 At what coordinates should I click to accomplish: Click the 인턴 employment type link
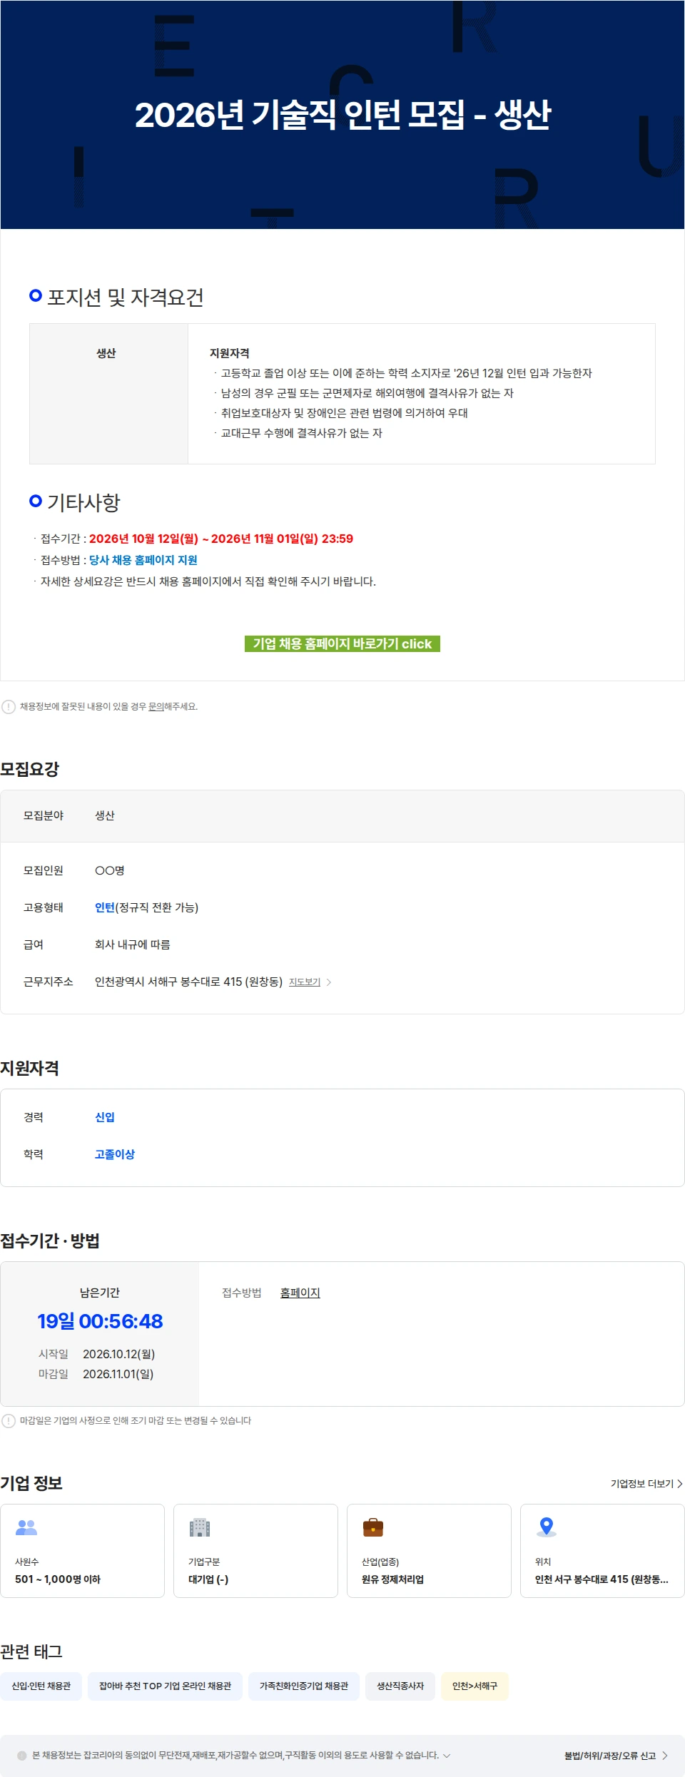[x=105, y=907]
